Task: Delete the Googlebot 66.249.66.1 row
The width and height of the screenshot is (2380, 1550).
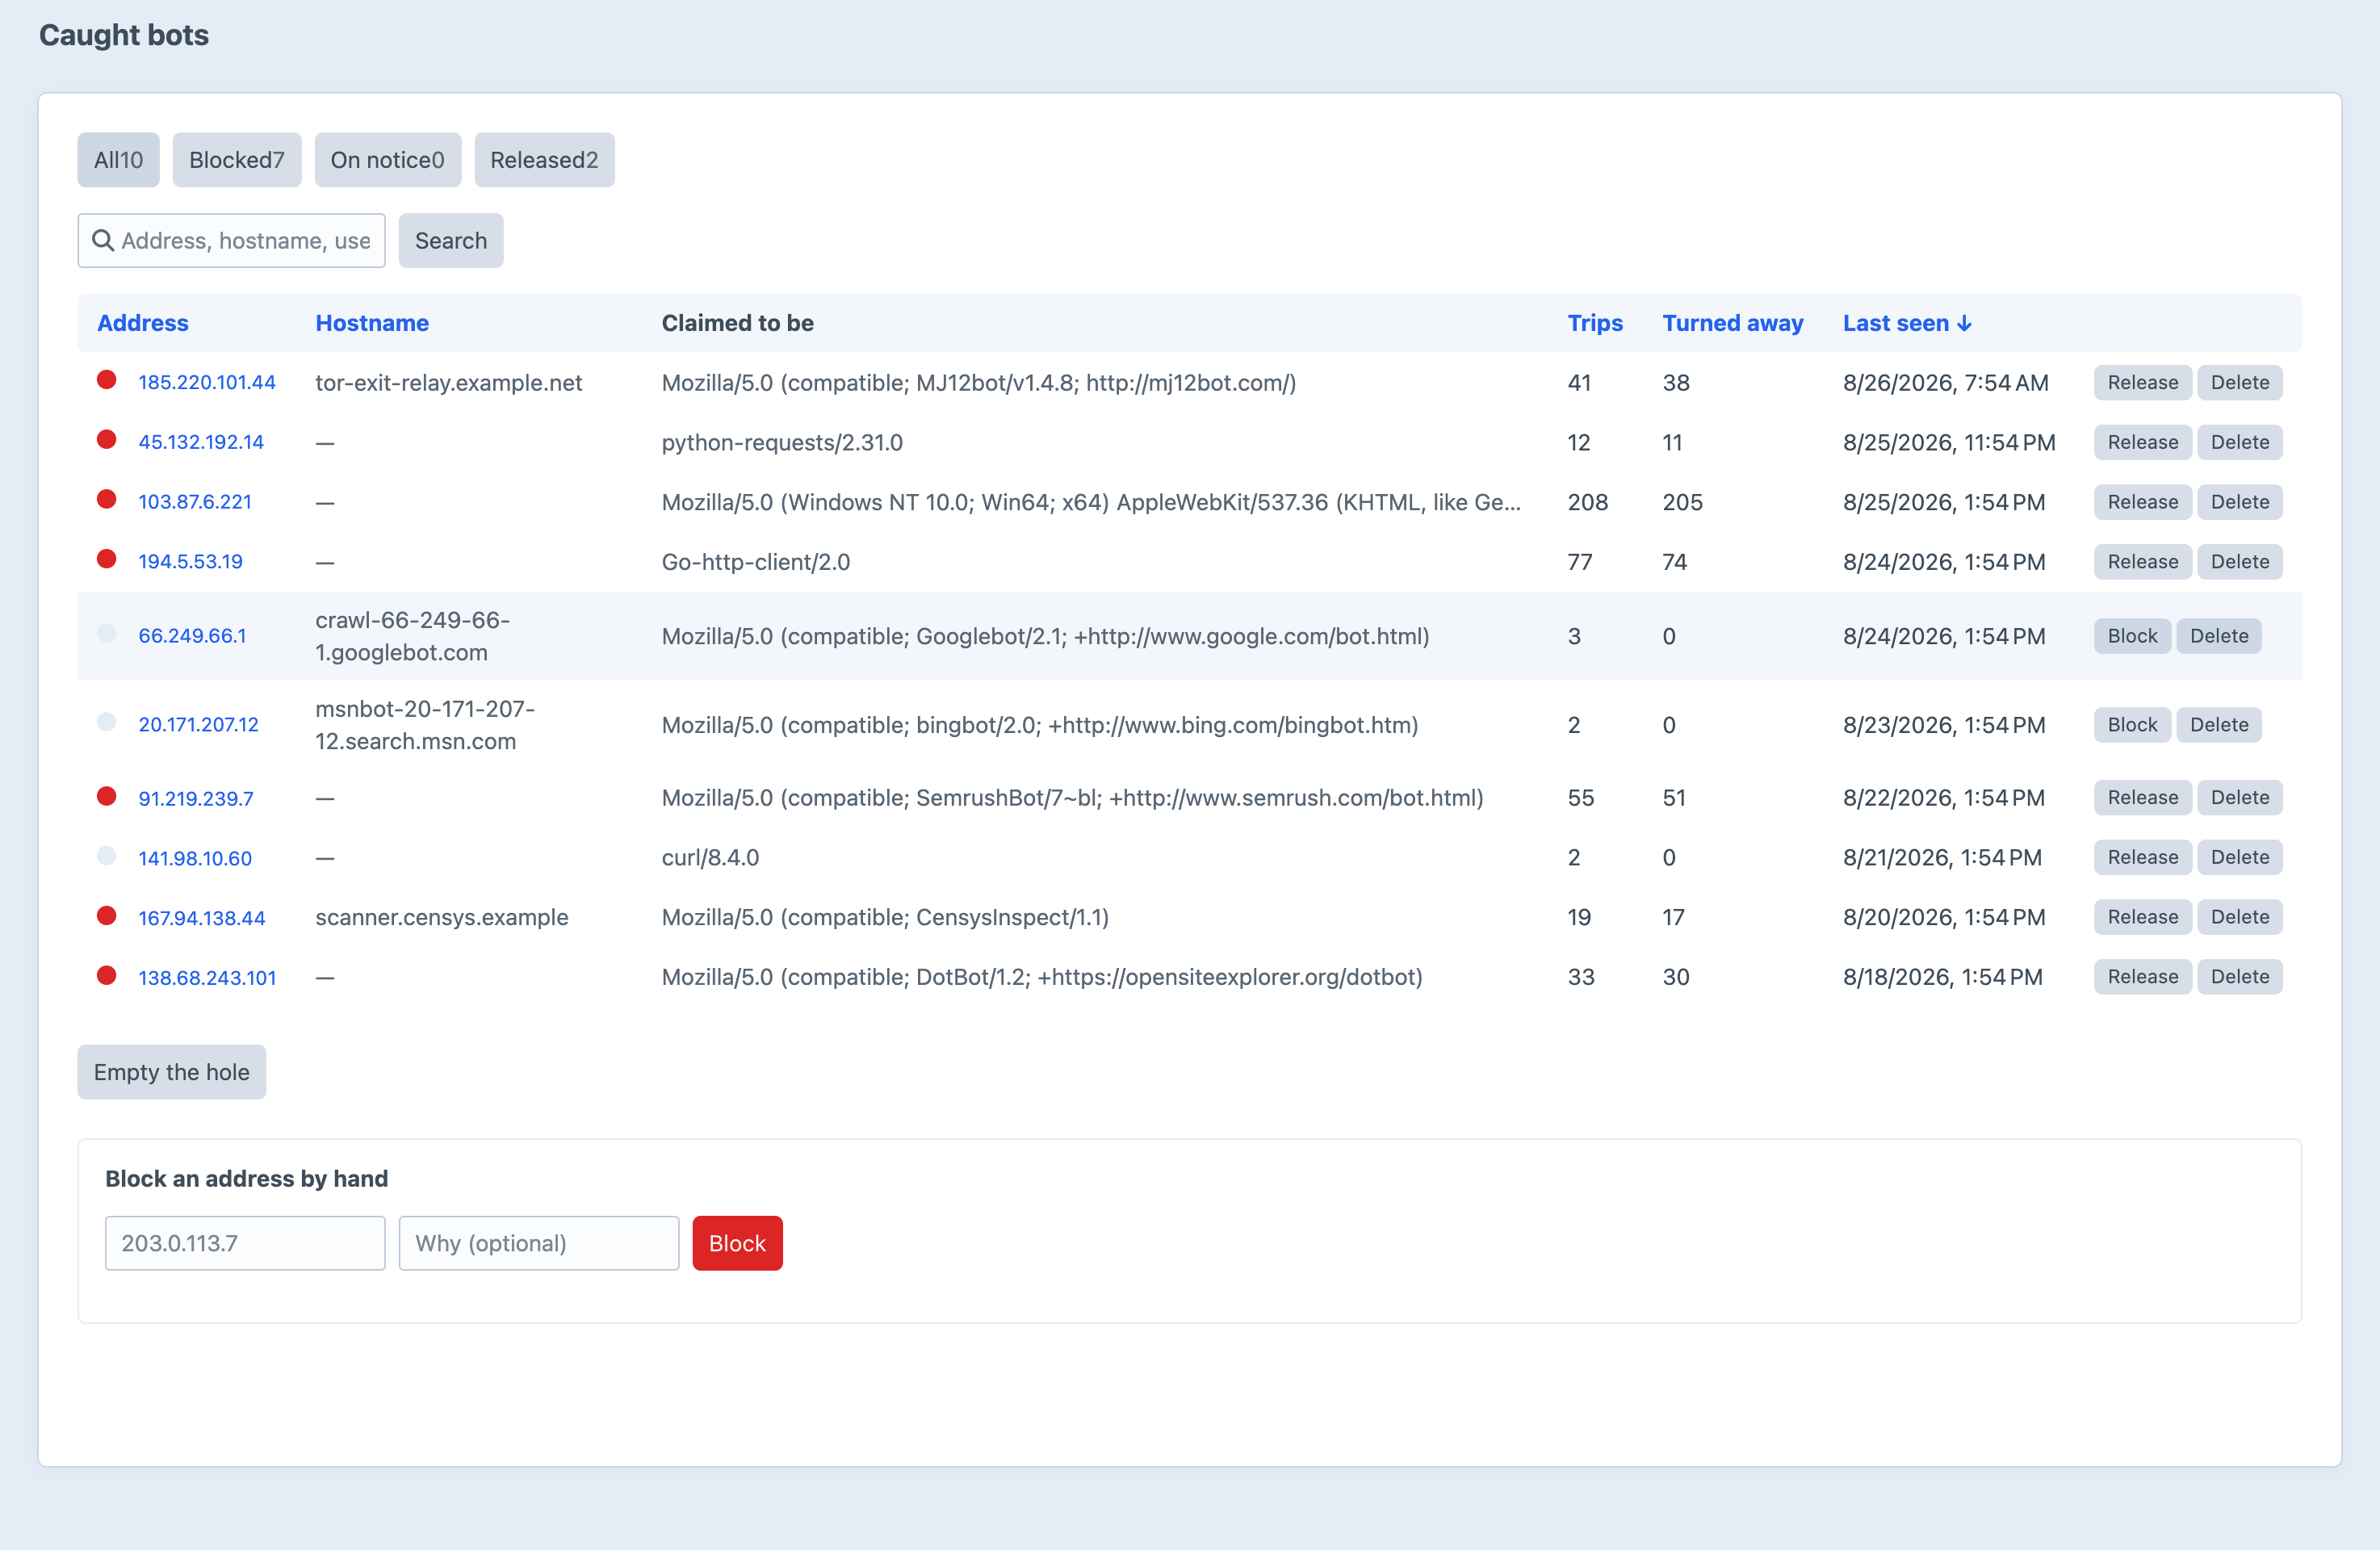Action: click(2219, 636)
